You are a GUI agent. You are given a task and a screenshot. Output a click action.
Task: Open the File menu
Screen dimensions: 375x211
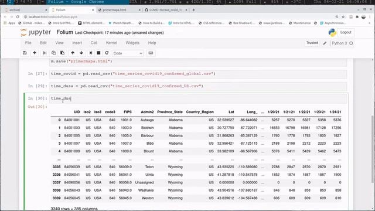click(x=28, y=43)
